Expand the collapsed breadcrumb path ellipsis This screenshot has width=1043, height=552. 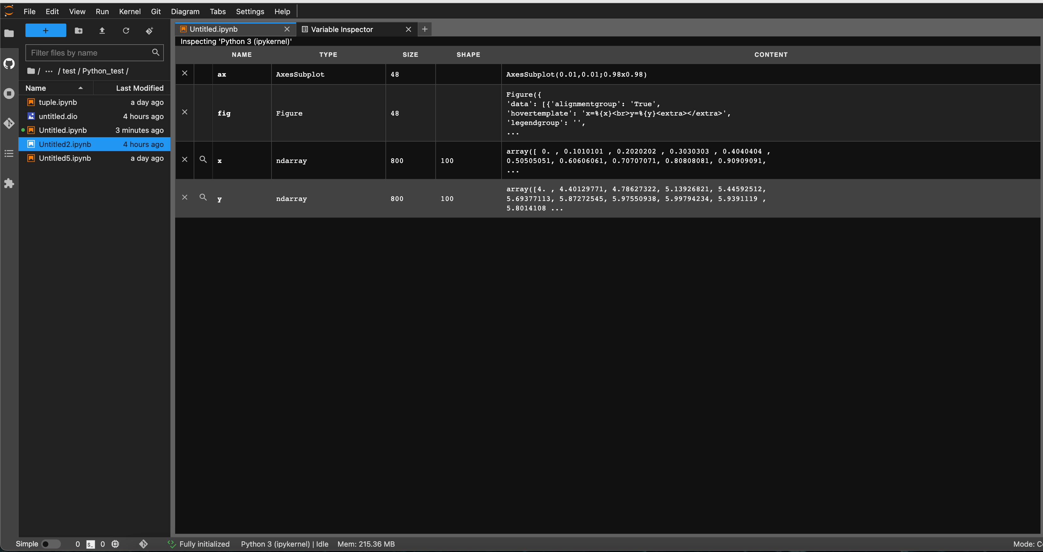[49, 71]
